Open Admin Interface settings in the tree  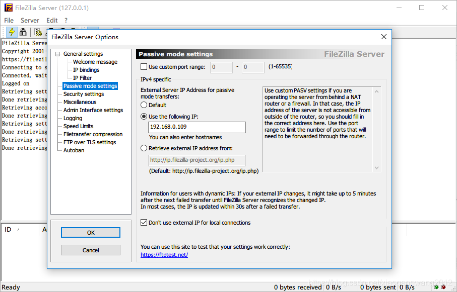[x=93, y=110]
